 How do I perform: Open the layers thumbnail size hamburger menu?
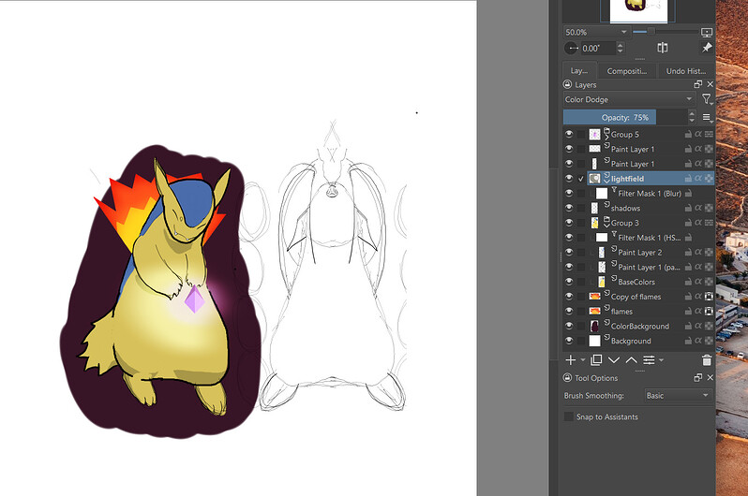(707, 117)
